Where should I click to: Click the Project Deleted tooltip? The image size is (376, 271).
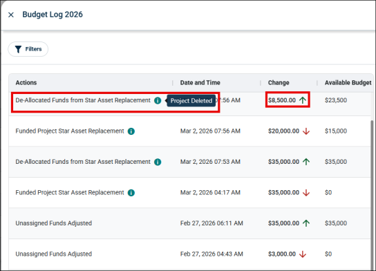(191, 101)
